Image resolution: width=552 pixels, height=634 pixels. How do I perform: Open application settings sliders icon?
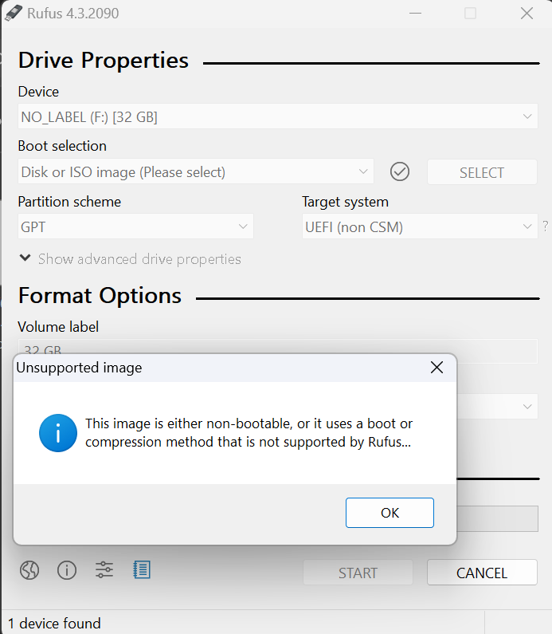pos(104,570)
